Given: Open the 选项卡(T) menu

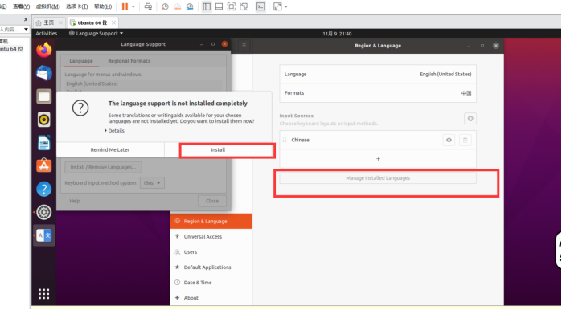Looking at the screenshot, I should [76, 6].
